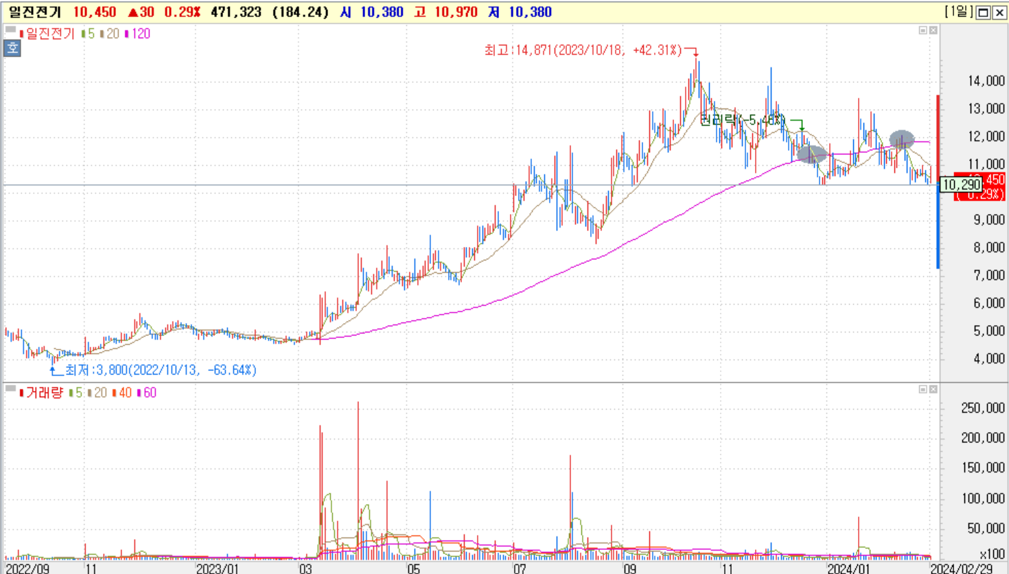Image resolution: width=1009 pixels, height=574 pixels.
Task: Click the ▲30 price change in header
Action: tap(141, 12)
